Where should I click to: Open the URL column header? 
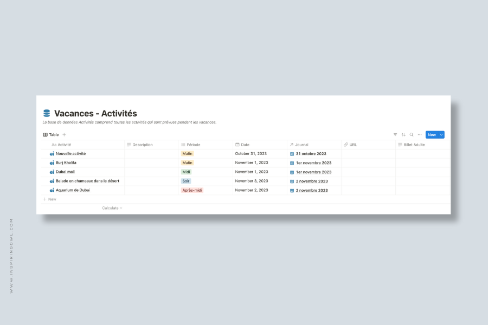[x=368, y=145]
